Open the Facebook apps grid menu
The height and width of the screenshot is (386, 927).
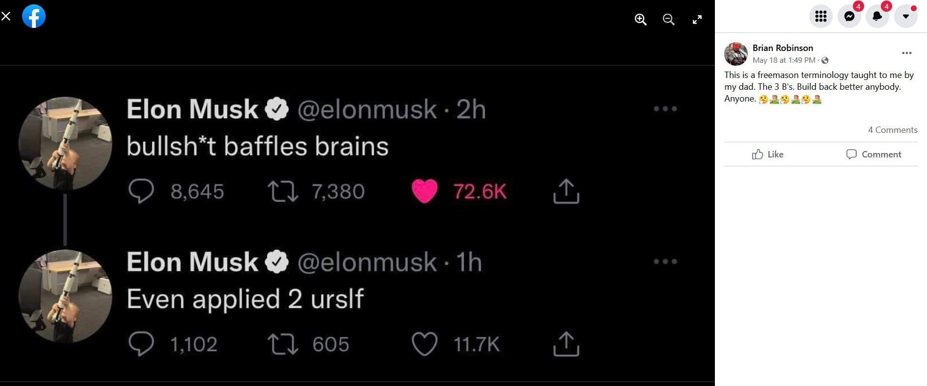pos(820,17)
